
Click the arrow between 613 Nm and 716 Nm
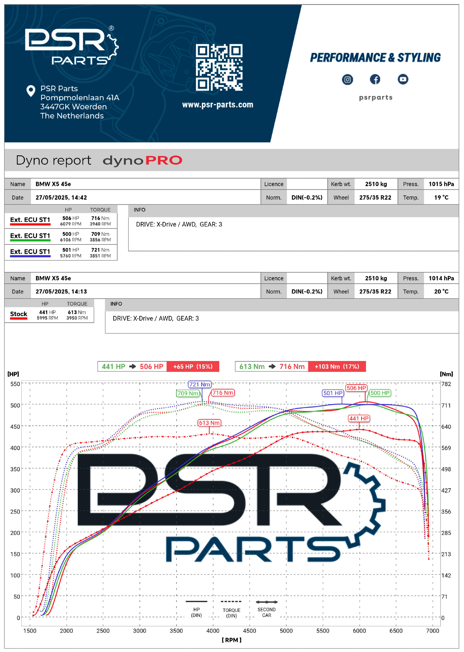pyautogui.click(x=272, y=366)
